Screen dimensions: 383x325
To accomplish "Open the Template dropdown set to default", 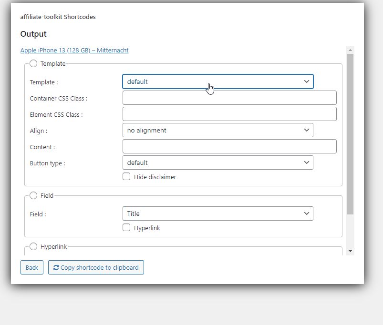I will point(218,81).
